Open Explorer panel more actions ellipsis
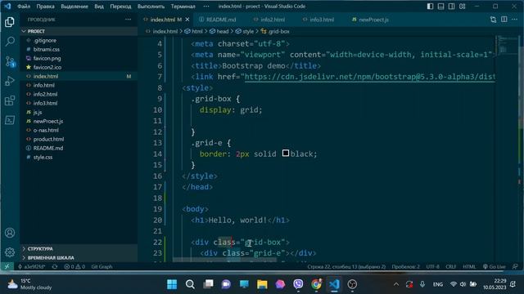524x294 pixels. [x=128, y=20]
